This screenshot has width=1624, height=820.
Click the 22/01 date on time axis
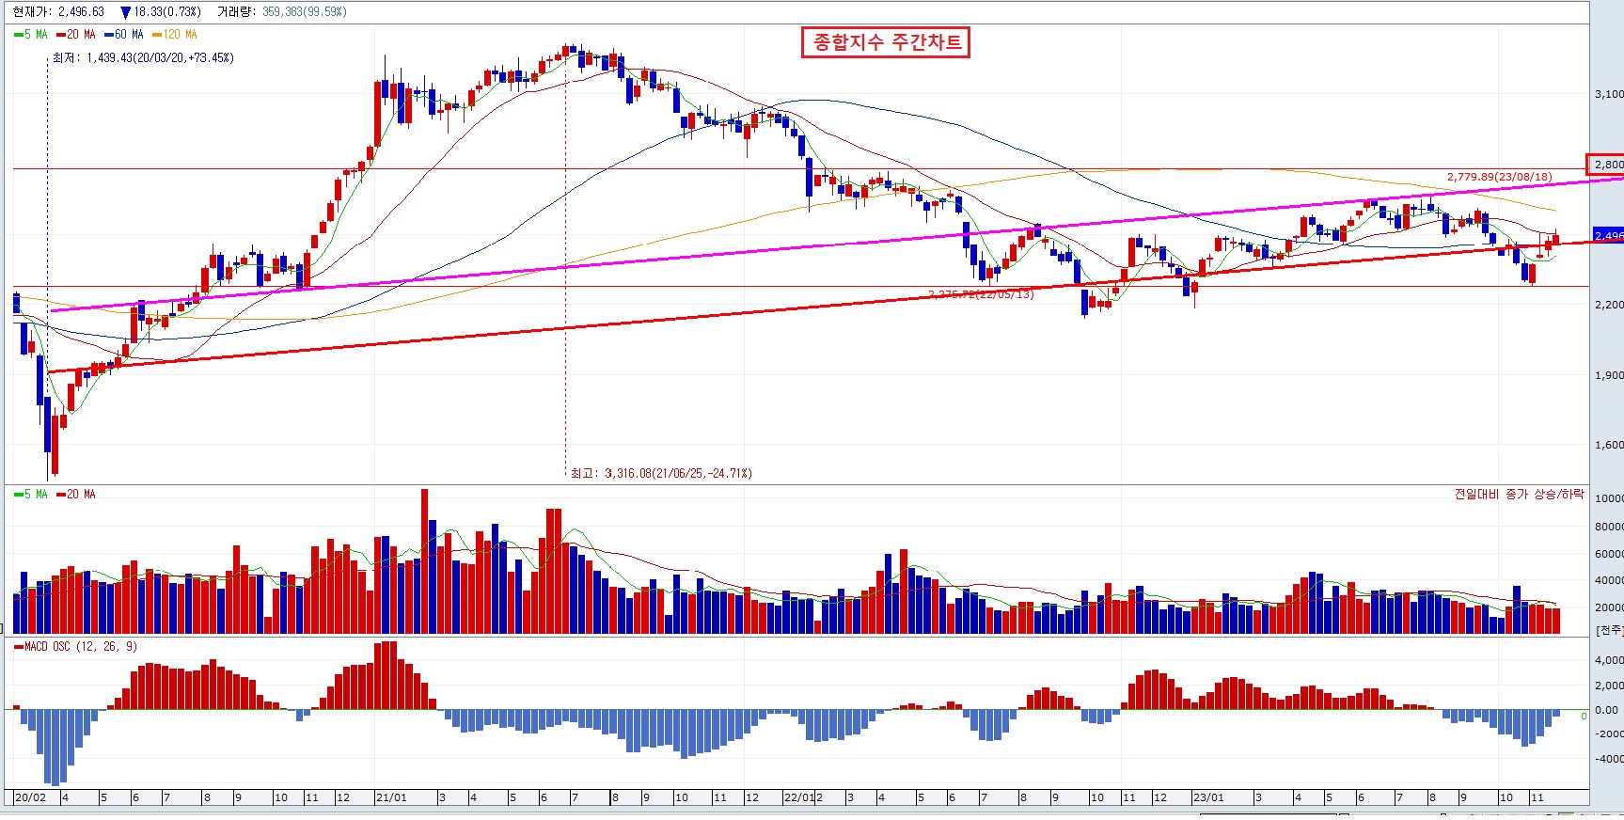click(799, 797)
